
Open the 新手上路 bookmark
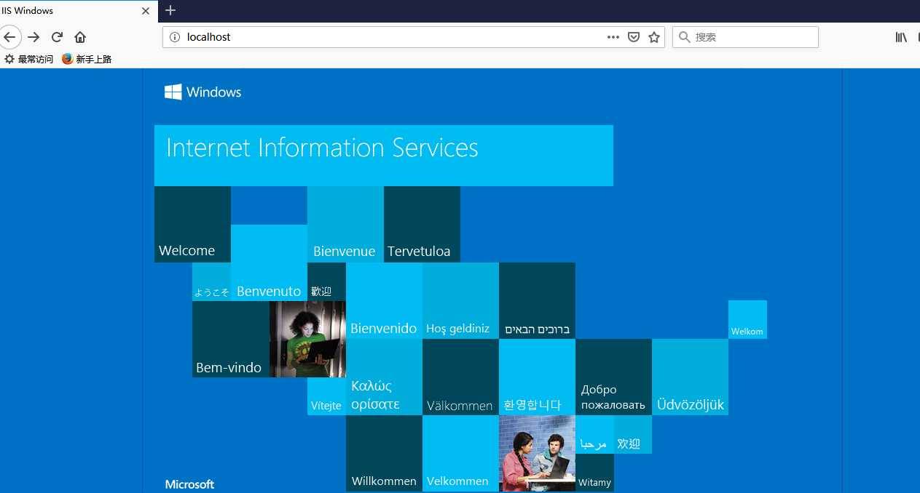(x=87, y=59)
